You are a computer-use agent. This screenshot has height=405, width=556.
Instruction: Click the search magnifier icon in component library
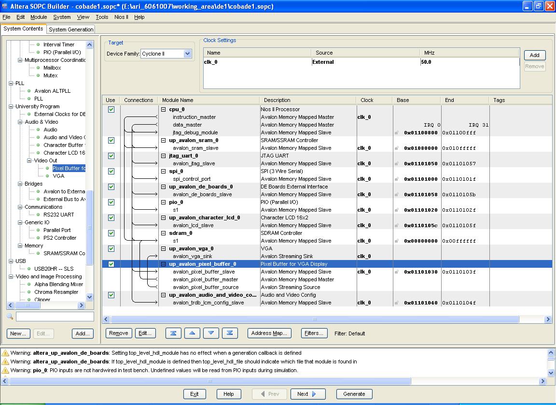(x=10, y=316)
